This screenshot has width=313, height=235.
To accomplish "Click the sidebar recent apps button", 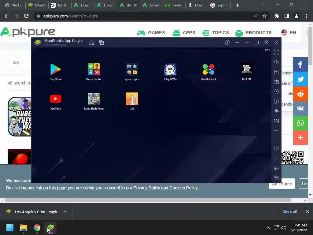I will click(276, 178).
